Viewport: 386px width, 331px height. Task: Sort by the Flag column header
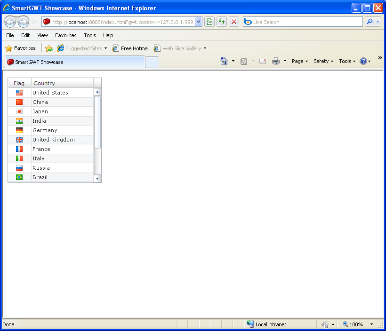[20, 83]
